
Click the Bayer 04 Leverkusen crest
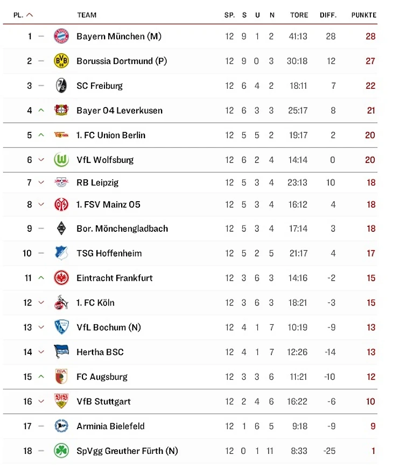point(61,110)
